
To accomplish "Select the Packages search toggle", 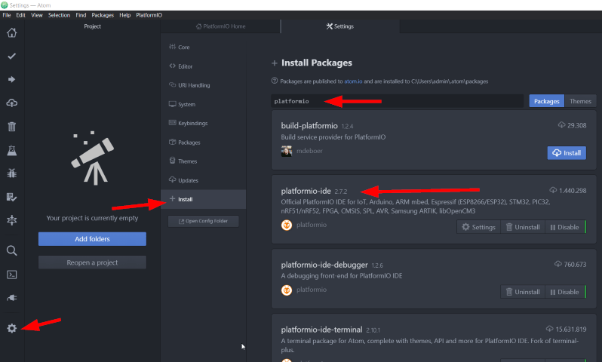I will (547, 101).
